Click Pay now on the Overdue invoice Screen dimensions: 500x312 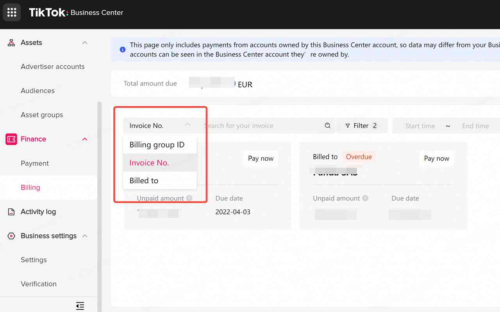436,158
